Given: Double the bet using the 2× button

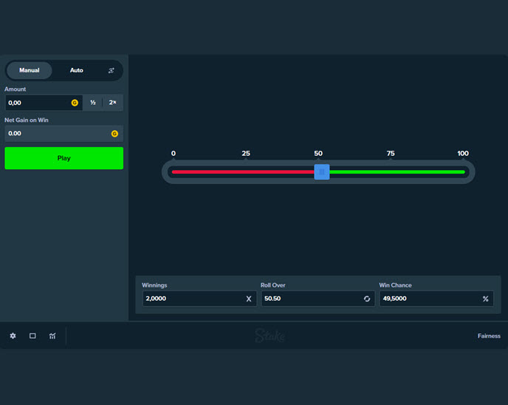Looking at the screenshot, I should pos(113,103).
